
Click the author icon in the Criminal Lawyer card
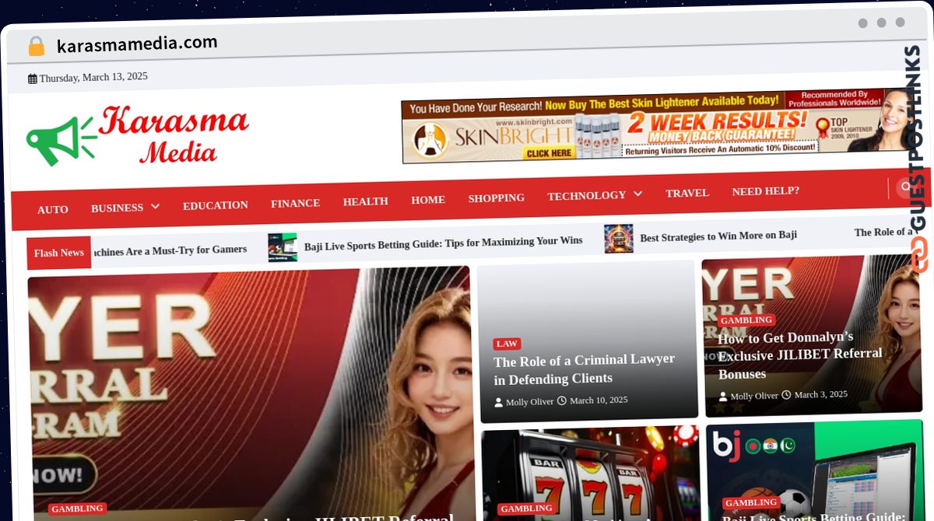pos(499,402)
